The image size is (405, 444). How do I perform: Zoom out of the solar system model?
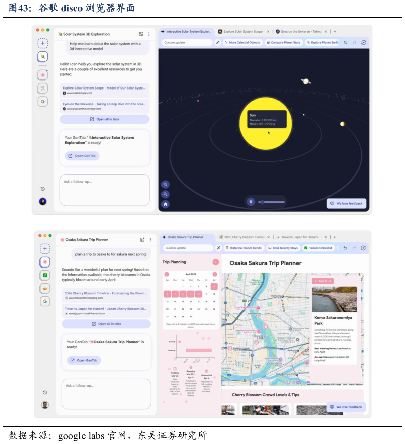165,194
